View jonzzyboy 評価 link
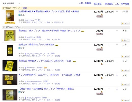132x102 pixels. tap(37, 20)
